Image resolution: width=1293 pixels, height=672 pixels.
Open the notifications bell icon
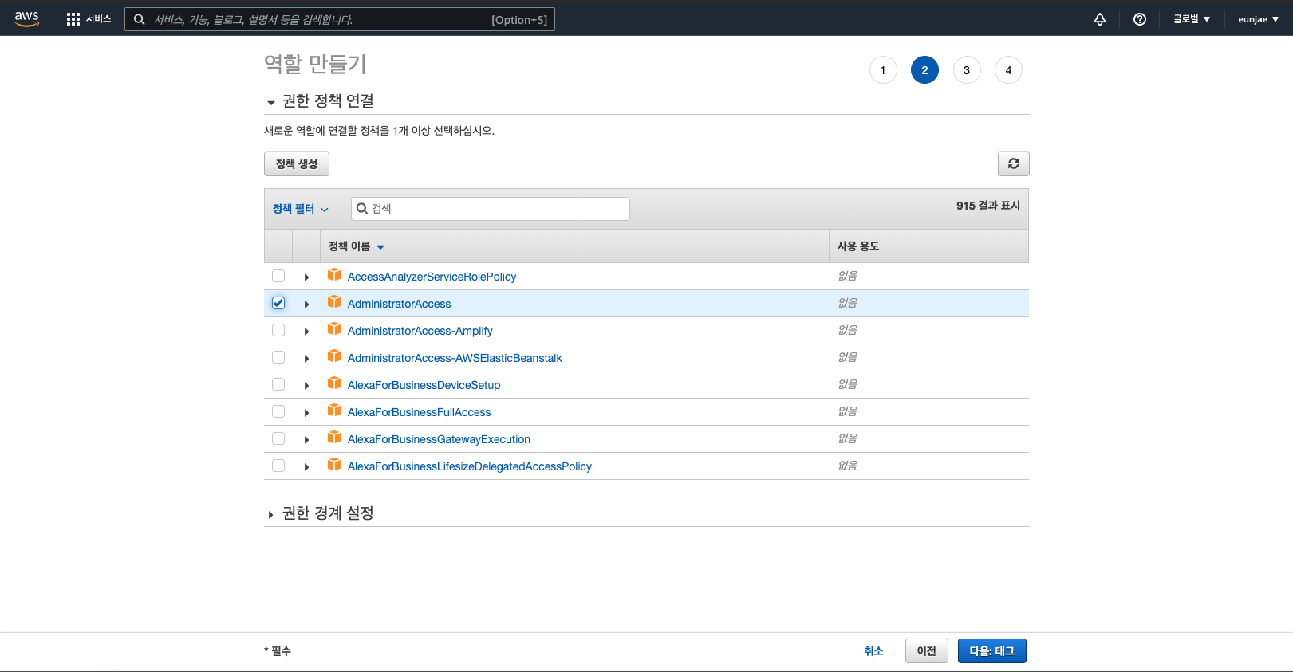coord(1100,19)
